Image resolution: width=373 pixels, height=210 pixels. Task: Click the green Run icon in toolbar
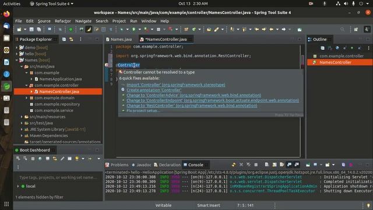[134, 29]
